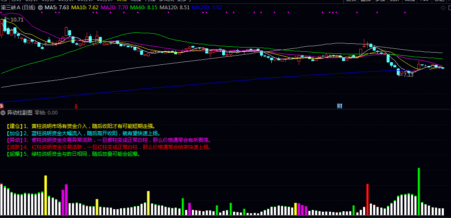Click the 零轴: 0.00 label
Viewport: 451px width, 218px height.
point(46,113)
